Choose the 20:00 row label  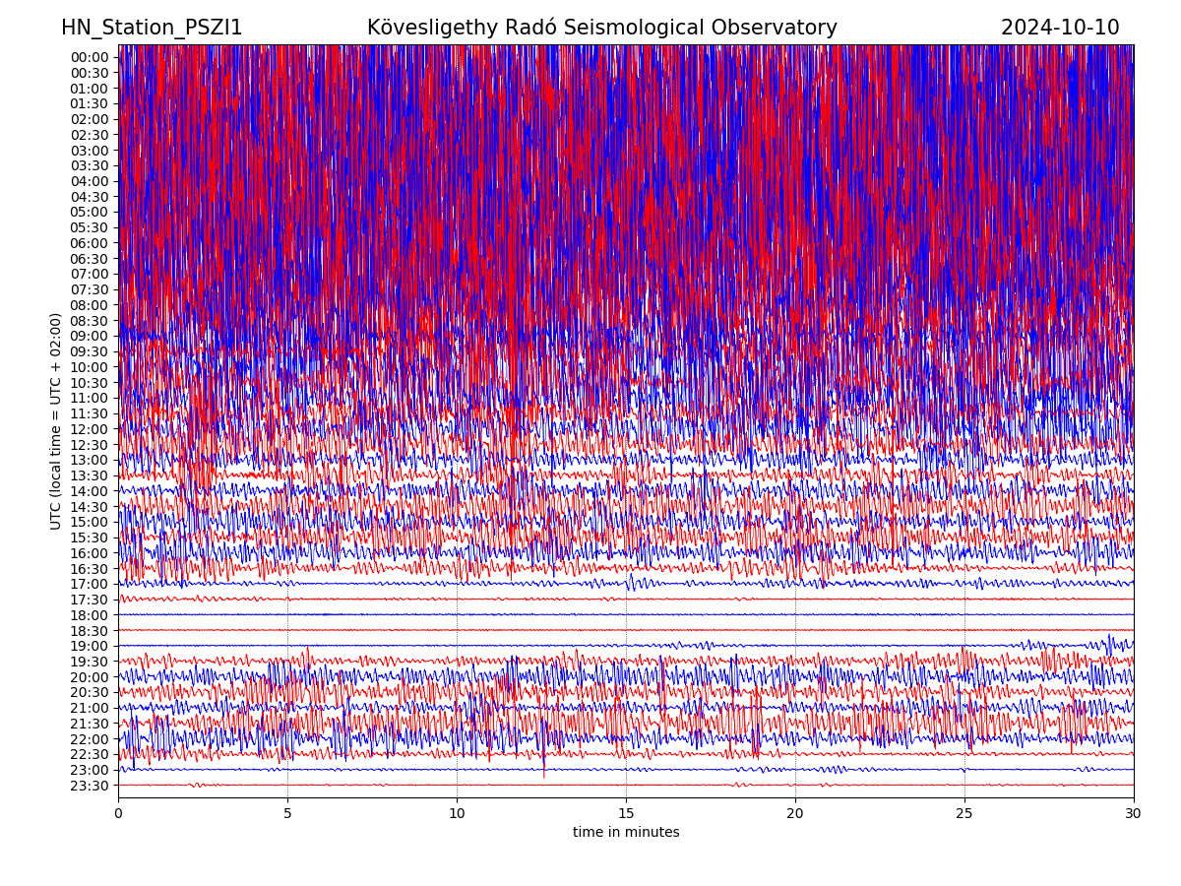[89, 677]
